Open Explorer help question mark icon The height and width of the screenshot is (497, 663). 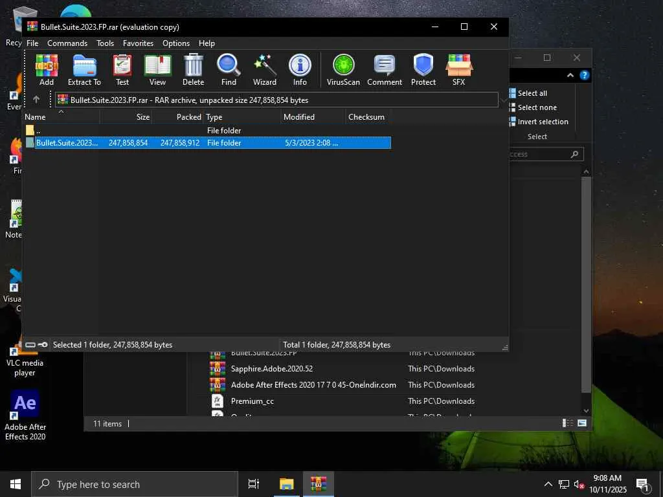pyautogui.click(x=585, y=75)
